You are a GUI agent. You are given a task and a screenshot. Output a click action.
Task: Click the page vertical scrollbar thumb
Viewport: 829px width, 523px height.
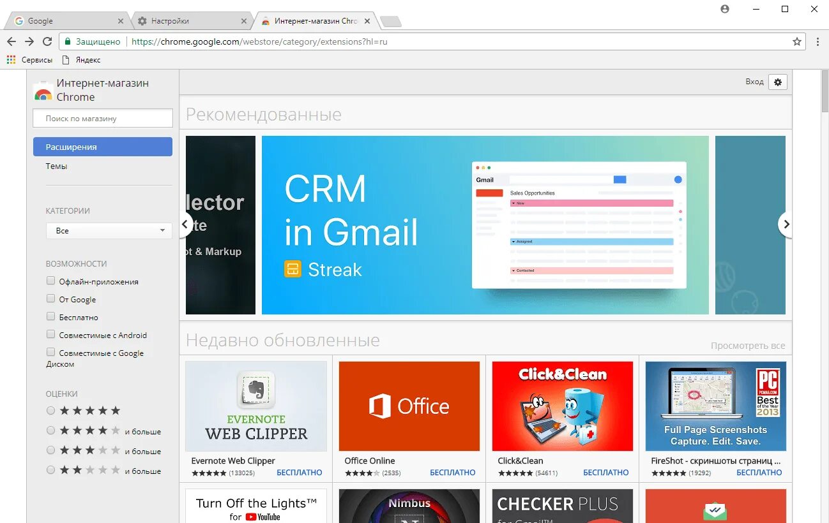pyautogui.click(x=824, y=92)
